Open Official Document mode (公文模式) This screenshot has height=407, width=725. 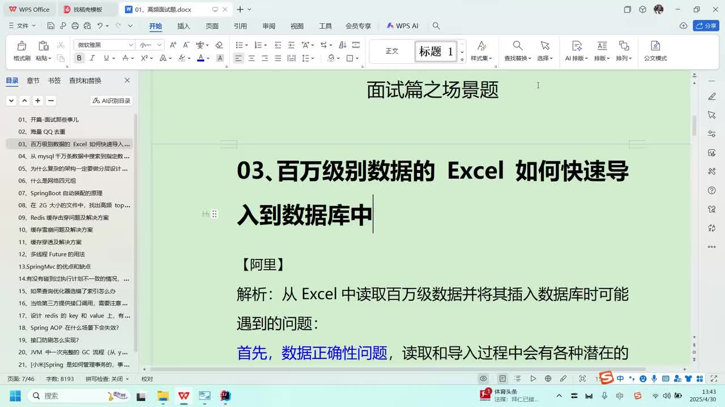point(655,51)
